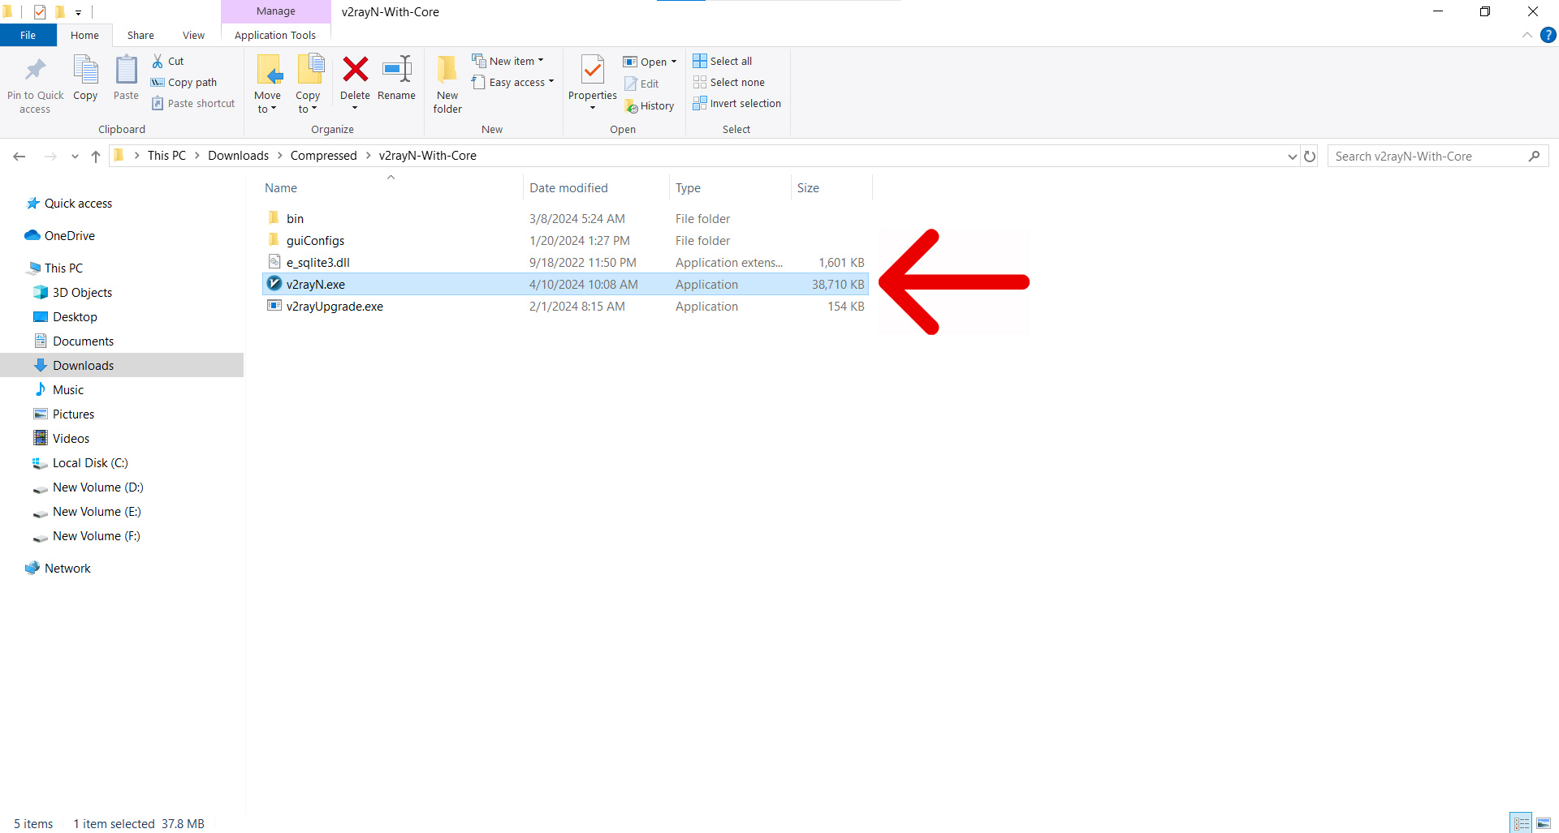This screenshot has width=1559, height=833.
Task: Go back with the Back arrow
Action: click(x=19, y=156)
